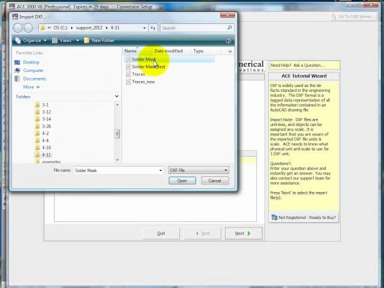Click the Folders tree scroll down arrow

pos(118,160)
